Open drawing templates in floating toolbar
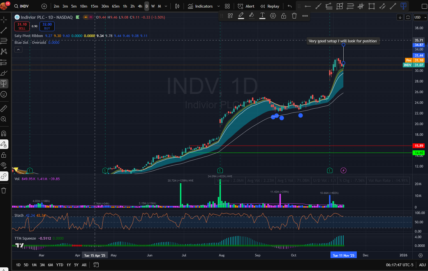This screenshot has height=271, width=428. pyautogui.click(x=230, y=16)
